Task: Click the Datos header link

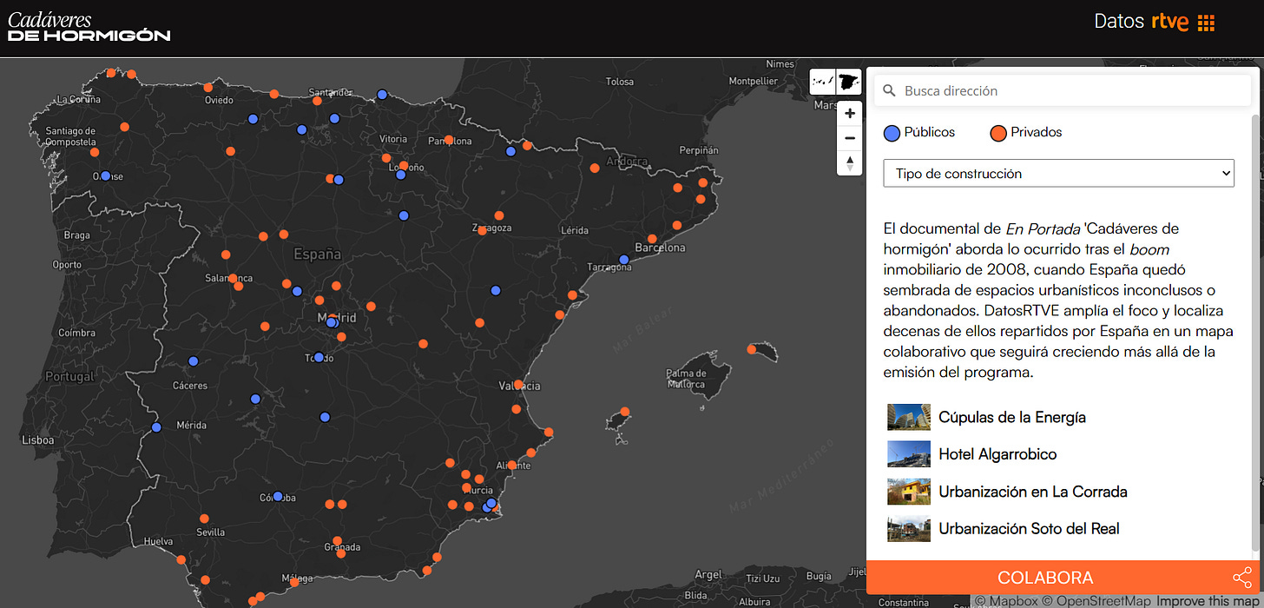Action: 1119,22
